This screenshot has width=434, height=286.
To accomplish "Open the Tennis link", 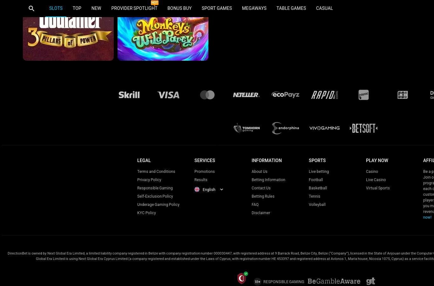I will point(315,196).
